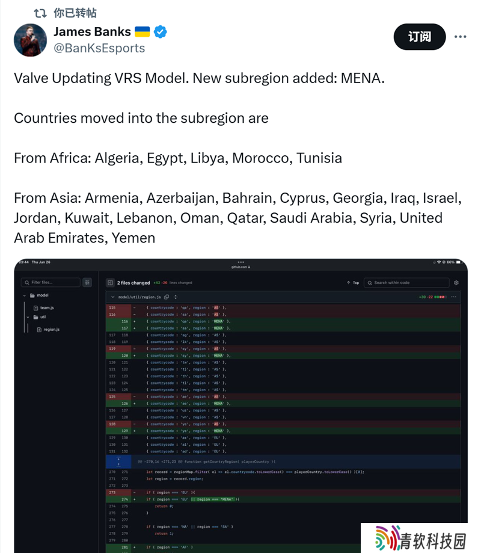Select region.js in the file tree
Screen dimensions: 481x553
[48, 330]
